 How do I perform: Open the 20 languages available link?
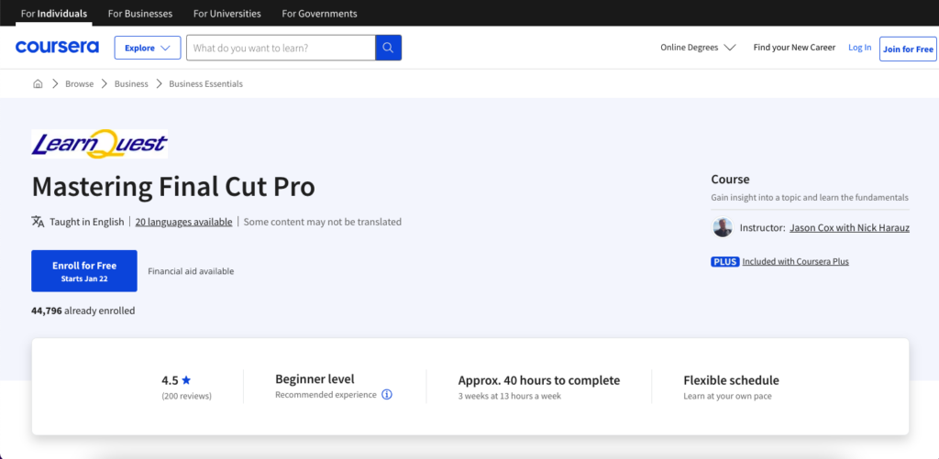(x=183, y=222)
